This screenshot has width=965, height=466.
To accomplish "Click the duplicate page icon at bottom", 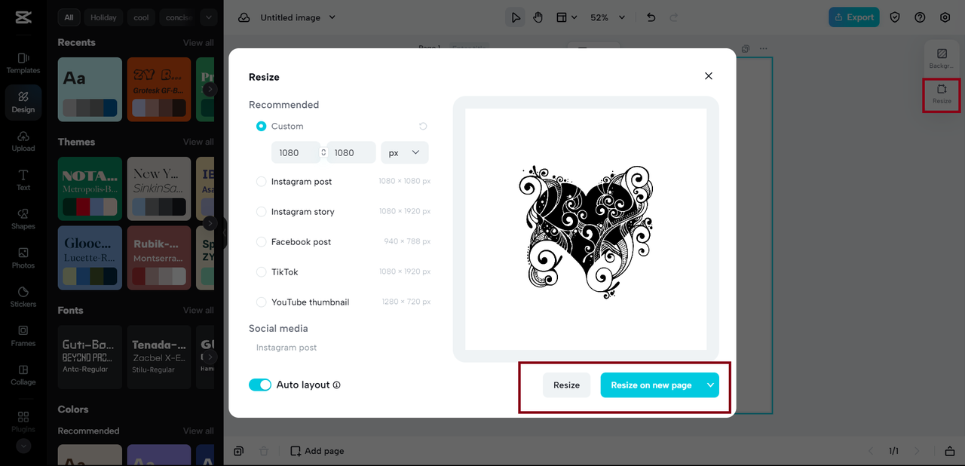I will [x=238, y=451].
